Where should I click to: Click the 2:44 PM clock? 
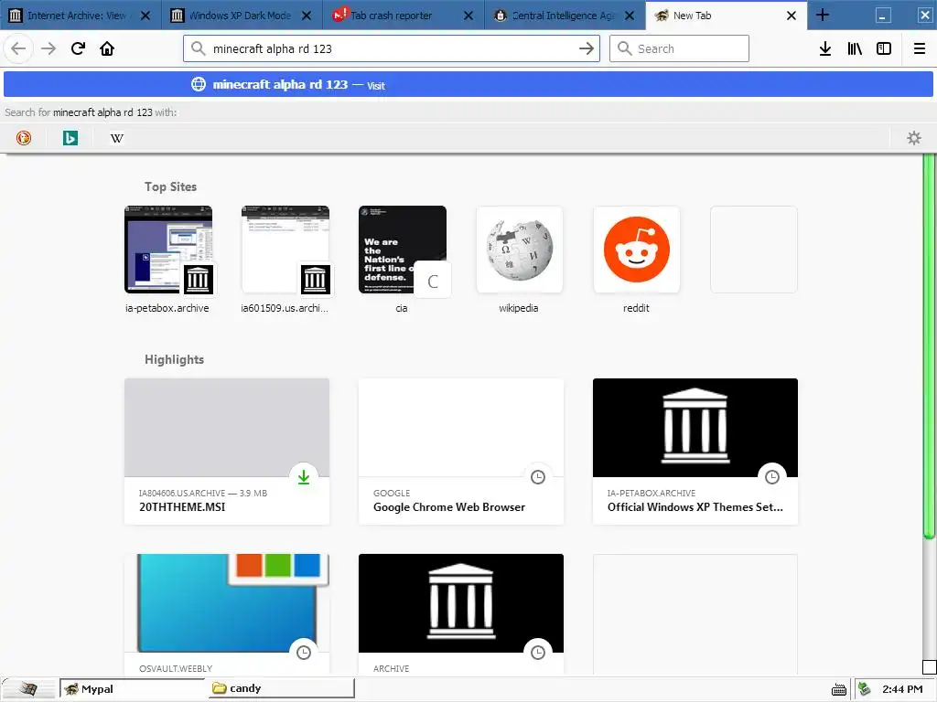click(902, 689)
